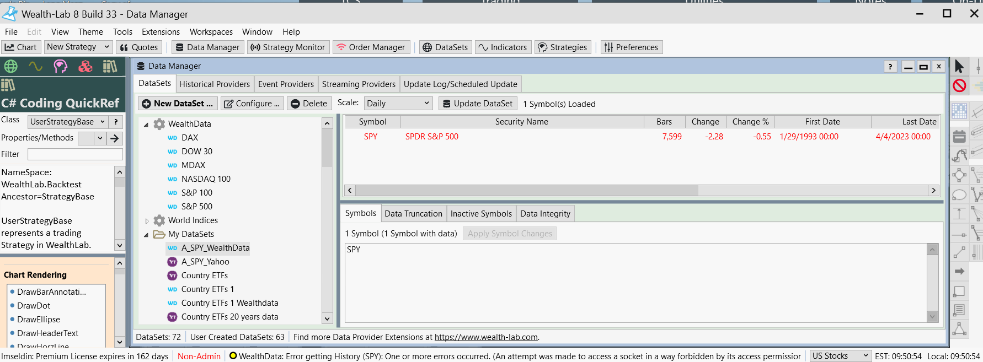Click the pink head strategies icon
Screen dimensions: 983x362
(60, 67)
